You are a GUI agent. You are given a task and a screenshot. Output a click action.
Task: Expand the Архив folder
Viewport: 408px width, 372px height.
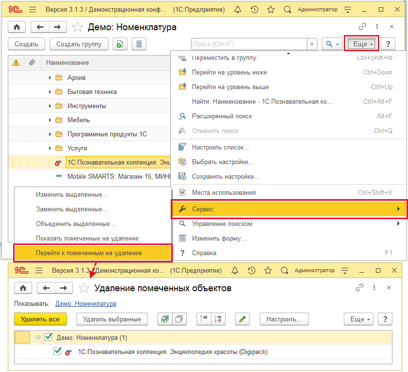50,77
